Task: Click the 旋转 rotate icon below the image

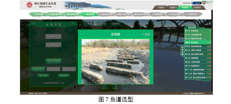Action: (x=115, y=87)
